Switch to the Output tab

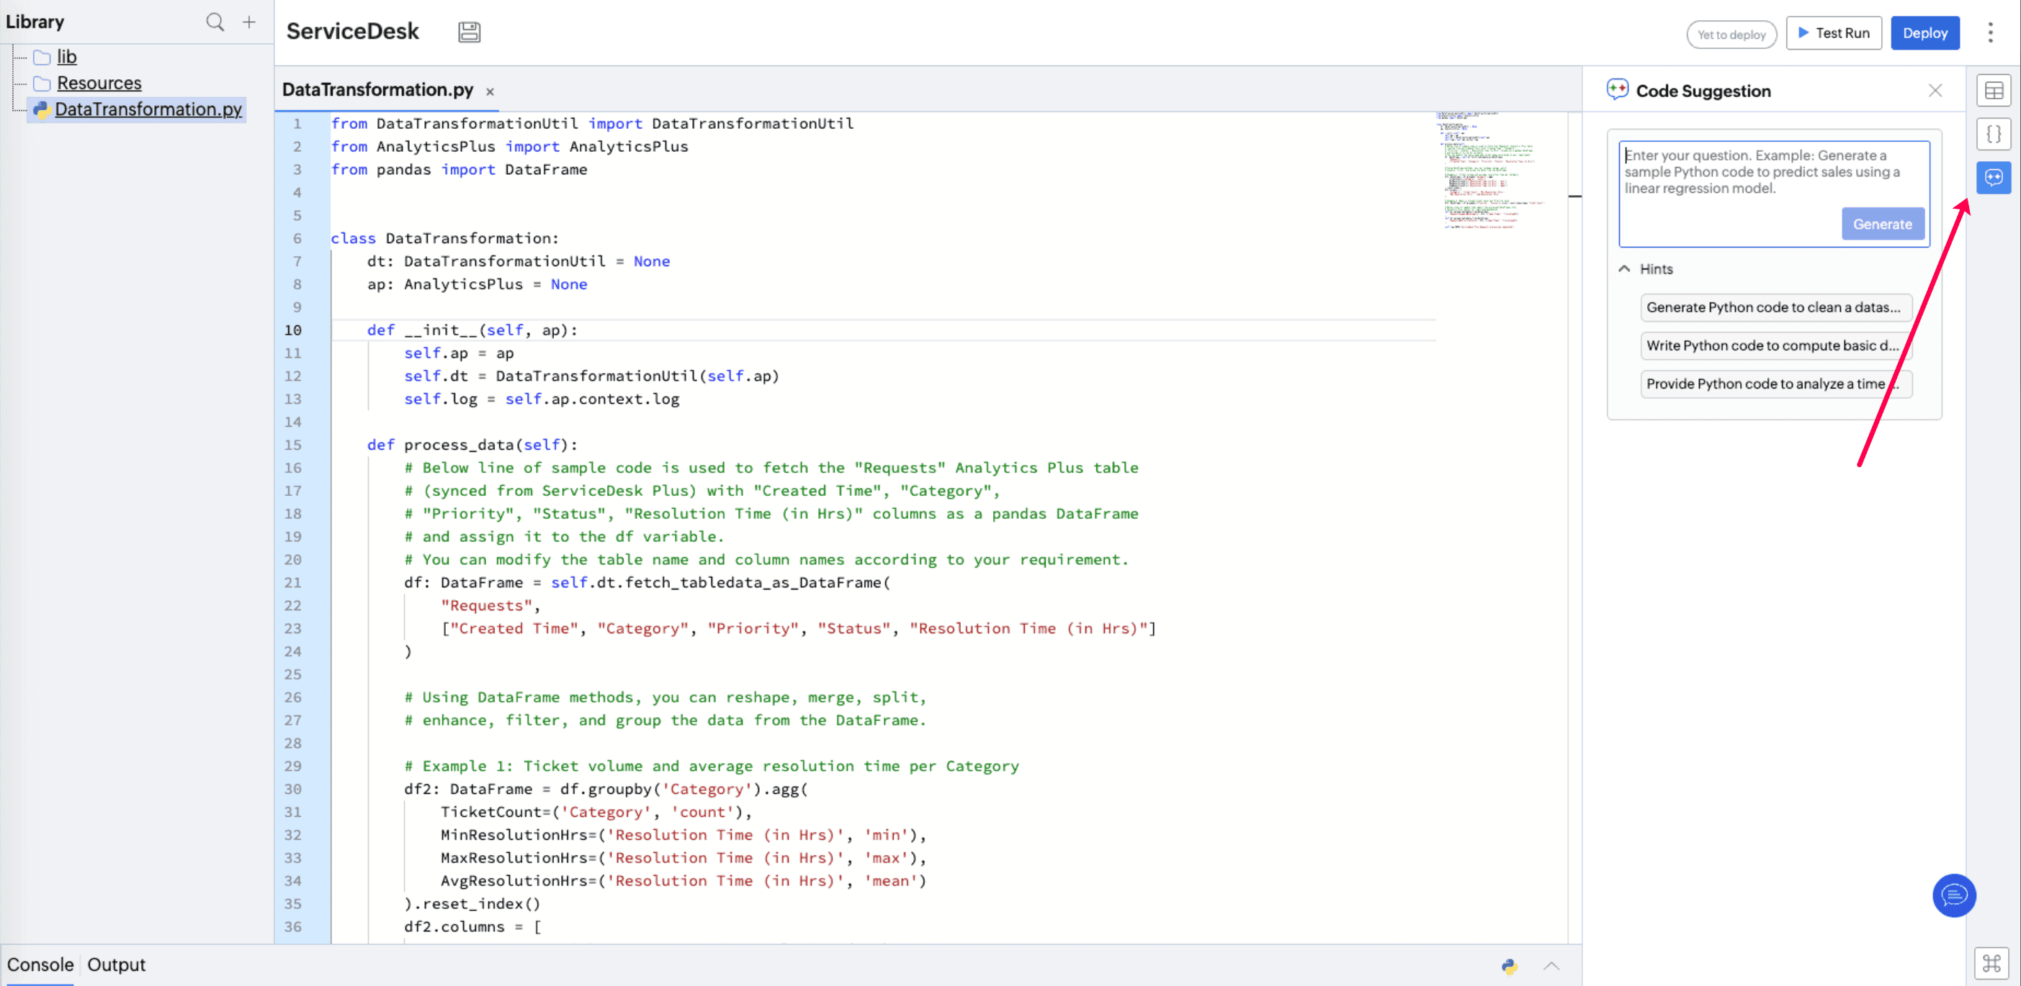(x=116, y=964)
